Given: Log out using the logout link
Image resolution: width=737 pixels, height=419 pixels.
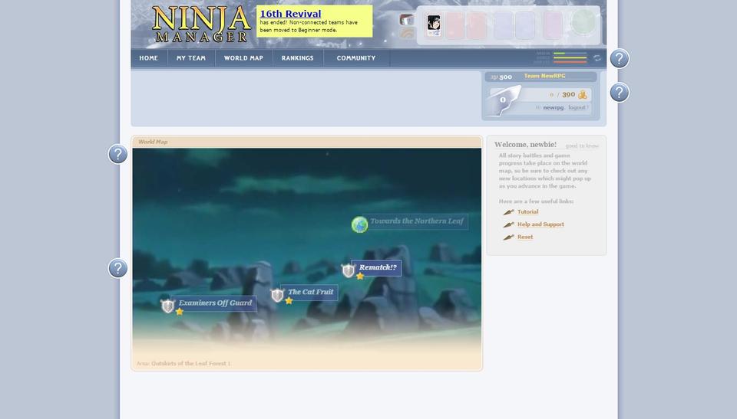Looking at the screenshot, I should 577,108.
